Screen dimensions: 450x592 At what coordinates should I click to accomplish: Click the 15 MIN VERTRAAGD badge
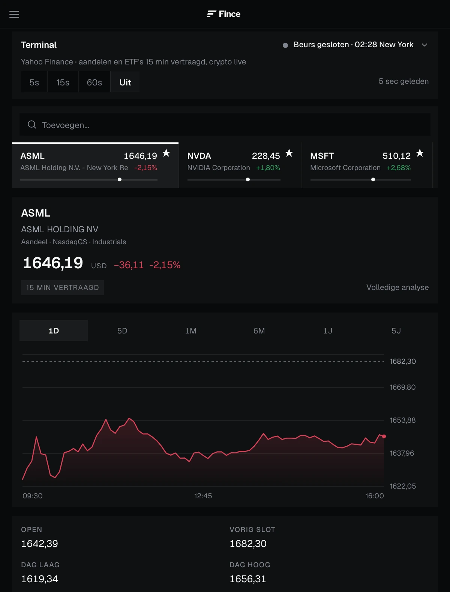(x=63, y=288)
